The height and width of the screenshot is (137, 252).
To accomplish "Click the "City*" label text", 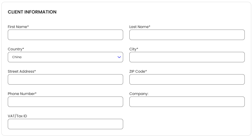I will (134, 49).
